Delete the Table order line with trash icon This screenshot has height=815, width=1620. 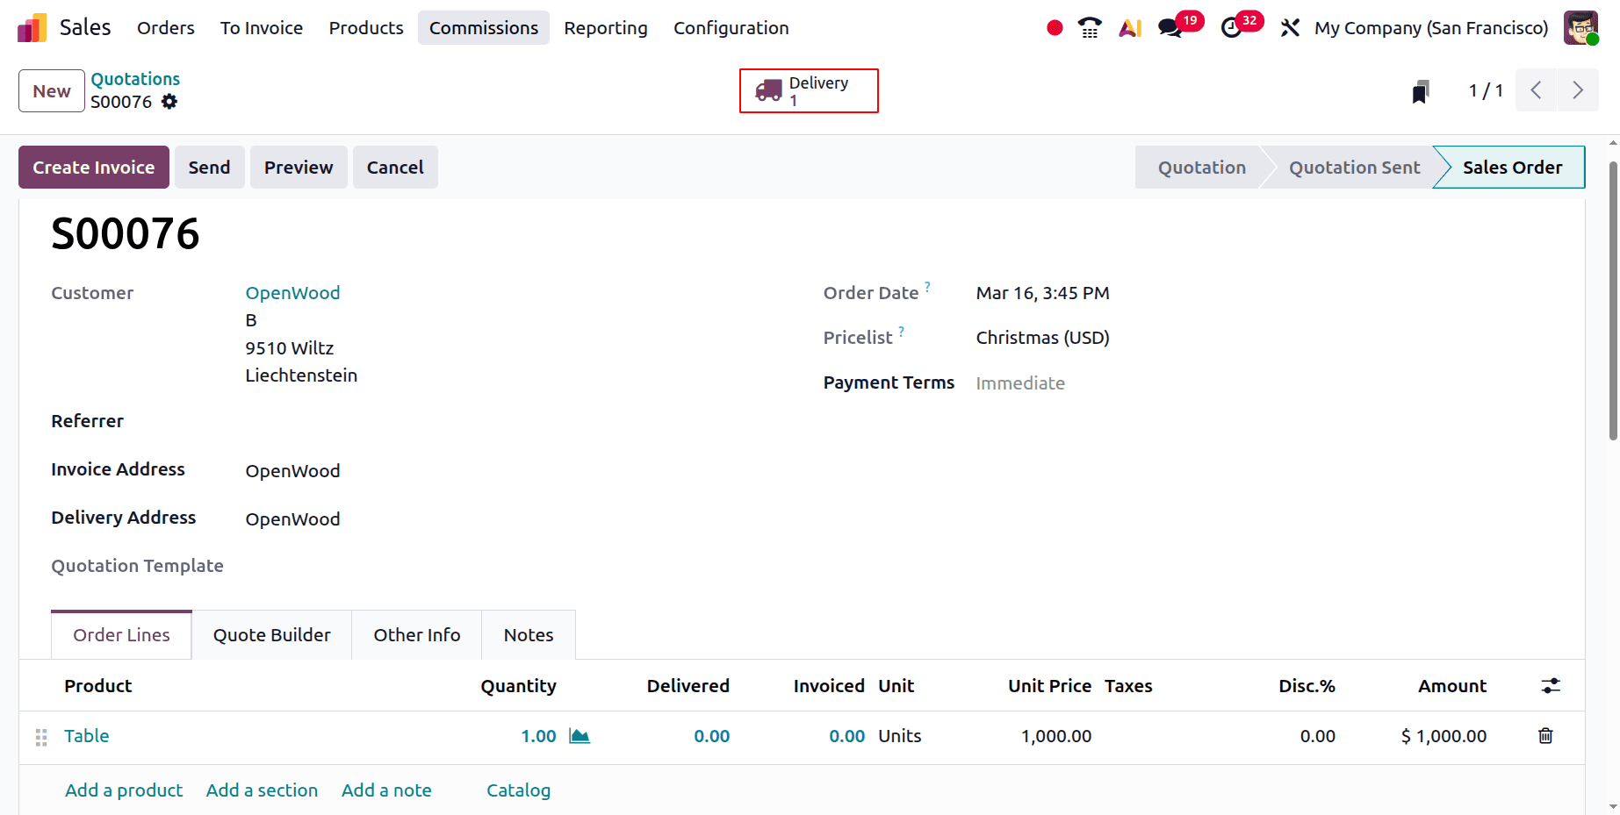click(1545, 736)
